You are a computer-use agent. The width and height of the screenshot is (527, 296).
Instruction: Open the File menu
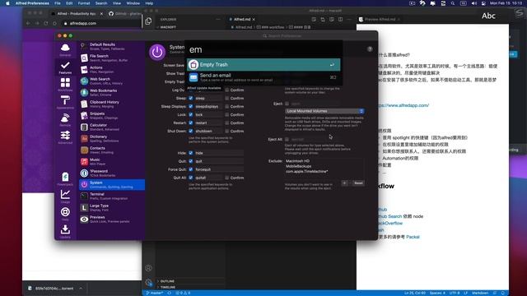[x=58, y=3]
